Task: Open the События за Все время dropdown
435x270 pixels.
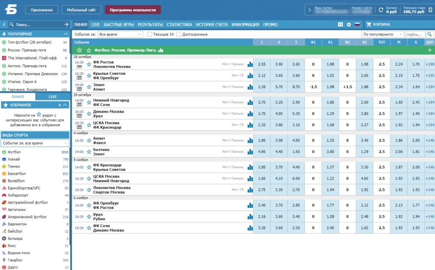Action: pyautogui.click(x=120, y=34)
